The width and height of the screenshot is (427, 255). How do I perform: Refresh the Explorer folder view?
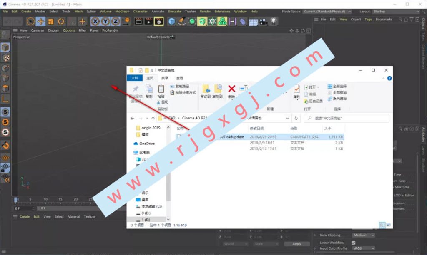[x=296, y=119]
